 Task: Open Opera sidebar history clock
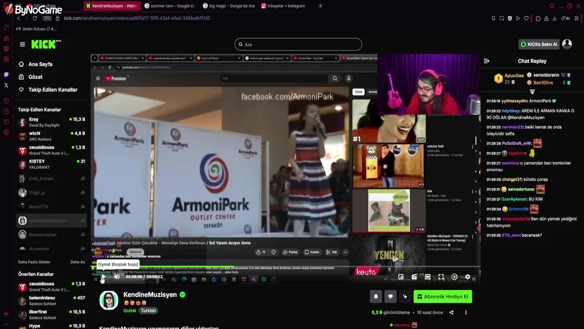tap(6, 111)
